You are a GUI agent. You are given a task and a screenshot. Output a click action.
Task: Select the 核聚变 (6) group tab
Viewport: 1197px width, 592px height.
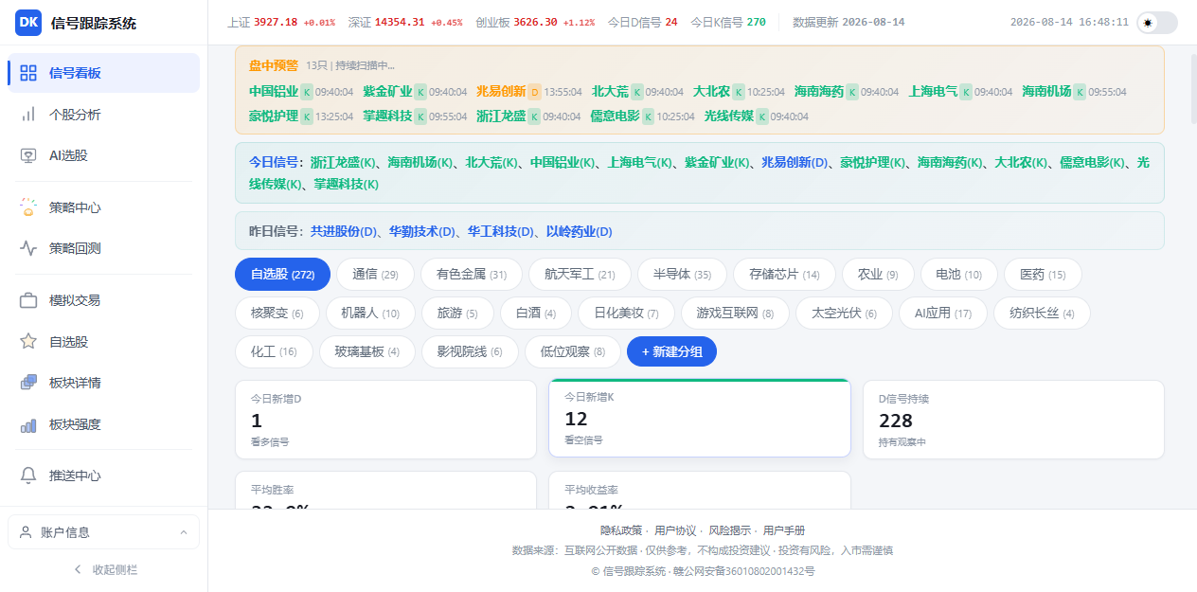click(277, 314)
